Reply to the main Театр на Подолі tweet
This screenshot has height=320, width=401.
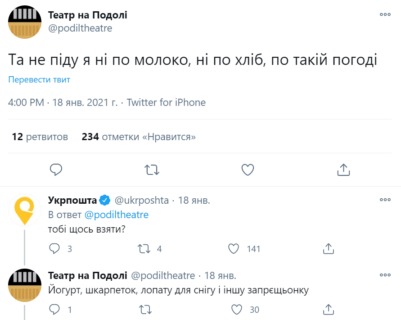pos(56,169)
